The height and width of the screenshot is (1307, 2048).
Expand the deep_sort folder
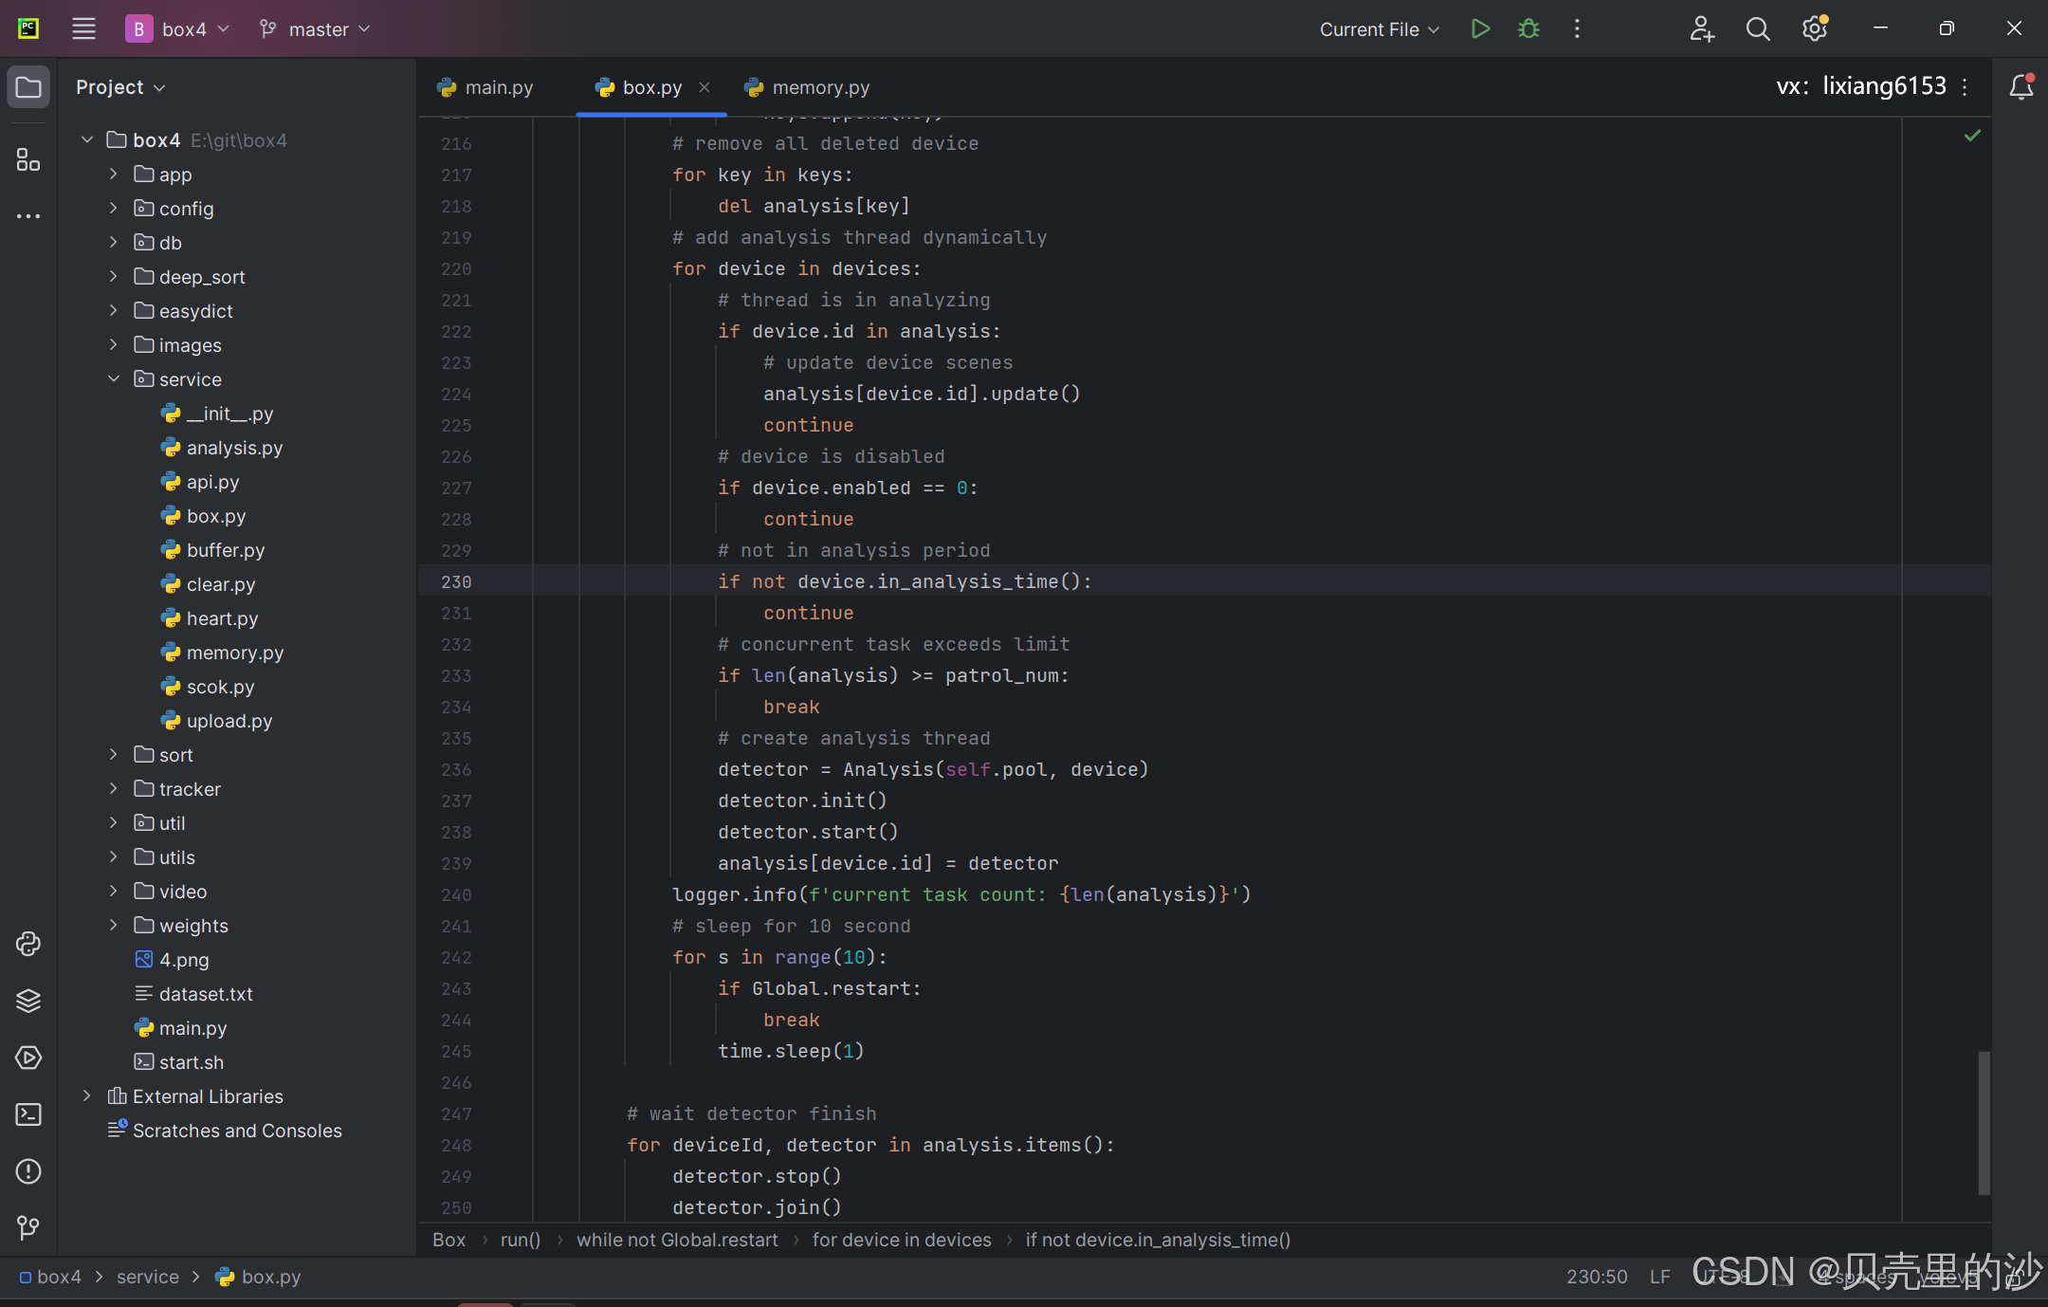[114, 277]
